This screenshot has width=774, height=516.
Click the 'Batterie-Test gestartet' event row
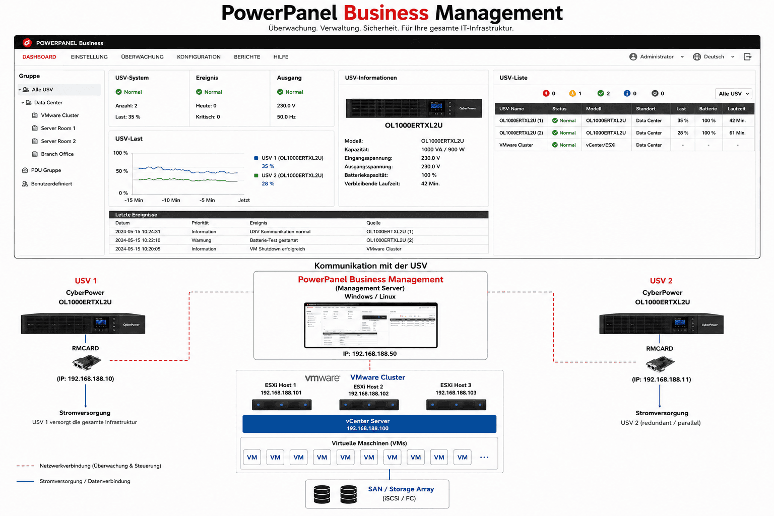coord(299,240)
